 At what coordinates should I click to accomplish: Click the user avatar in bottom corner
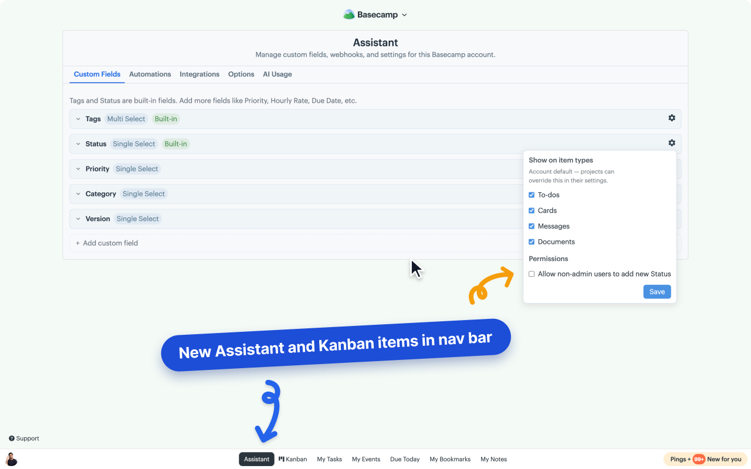(11, 459)
